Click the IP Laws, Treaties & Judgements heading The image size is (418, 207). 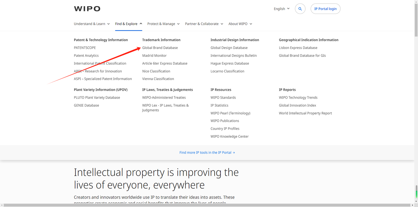pos(167,90)
